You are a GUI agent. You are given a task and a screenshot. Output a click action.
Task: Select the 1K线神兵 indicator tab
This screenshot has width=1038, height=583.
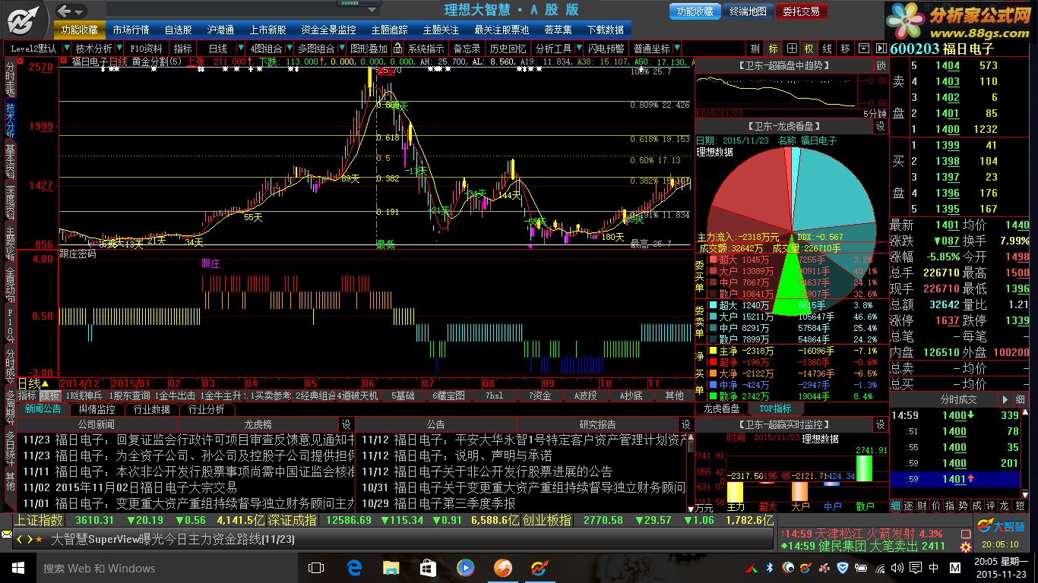click(x=84, y=395)
